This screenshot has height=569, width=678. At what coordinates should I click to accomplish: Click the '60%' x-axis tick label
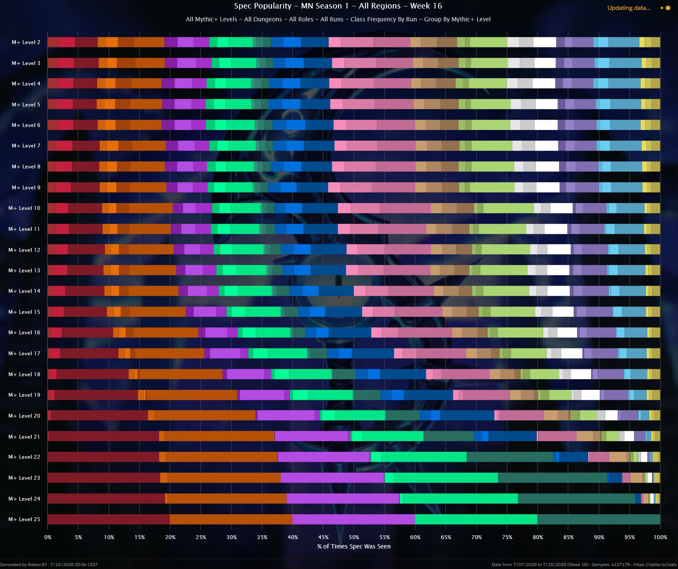point(415,537)
